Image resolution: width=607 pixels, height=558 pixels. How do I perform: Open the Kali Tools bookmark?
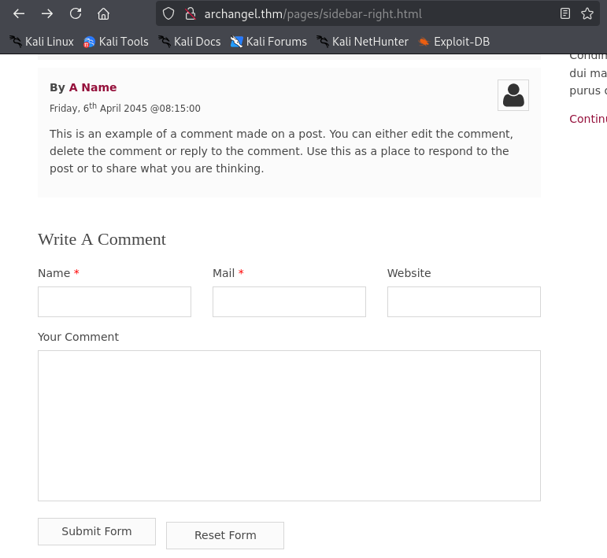pyautogui.click(x=116, y=42)
